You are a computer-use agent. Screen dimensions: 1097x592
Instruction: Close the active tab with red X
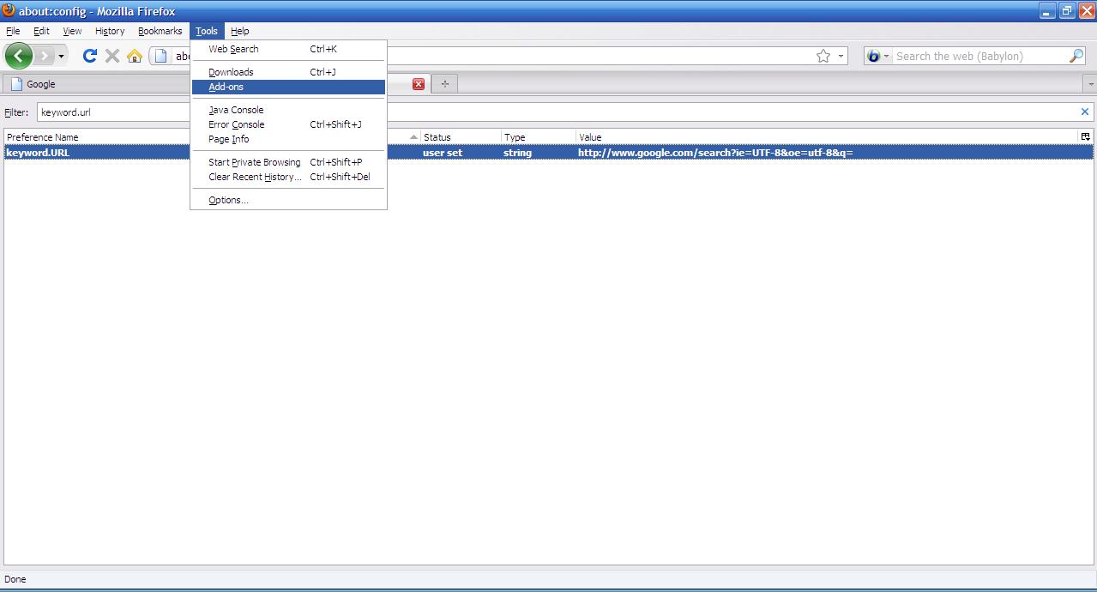[419, 84]
